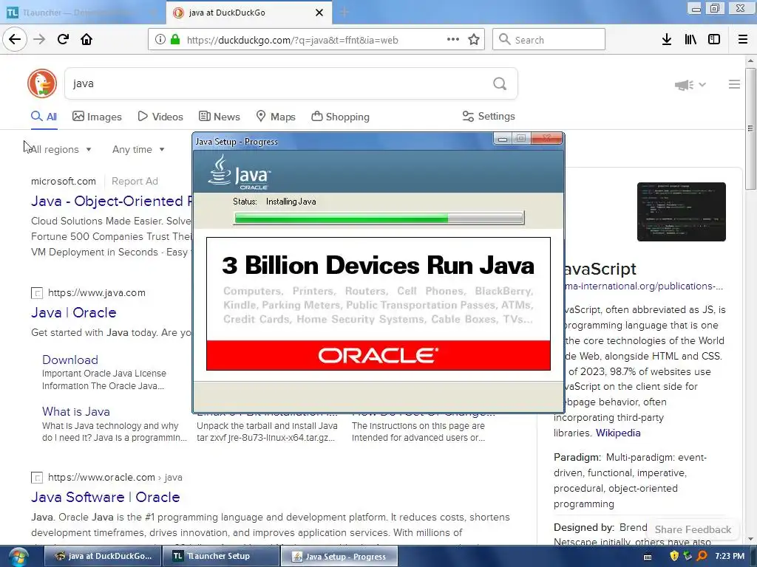The width and height of the screenshot is (757, 567).
Task: Click the Report Ad link
Action: coord(135,182)
